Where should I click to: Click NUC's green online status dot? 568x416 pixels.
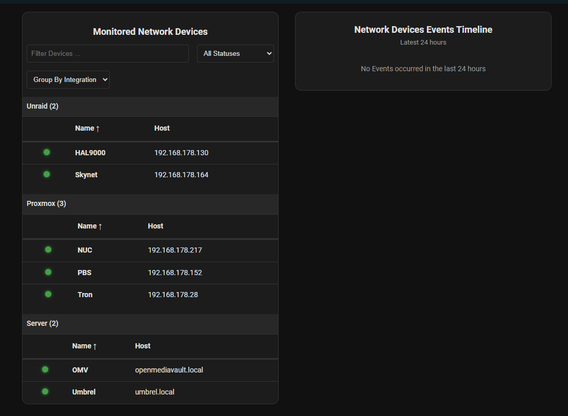click(x=48, y=249)
